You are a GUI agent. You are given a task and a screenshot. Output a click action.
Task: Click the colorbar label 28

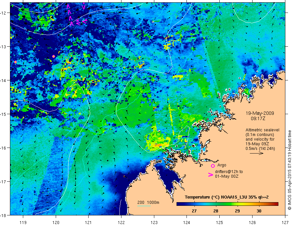(216, 211)
